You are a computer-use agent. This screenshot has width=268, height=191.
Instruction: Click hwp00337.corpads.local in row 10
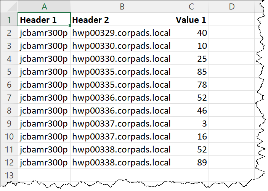click(122, 136)
